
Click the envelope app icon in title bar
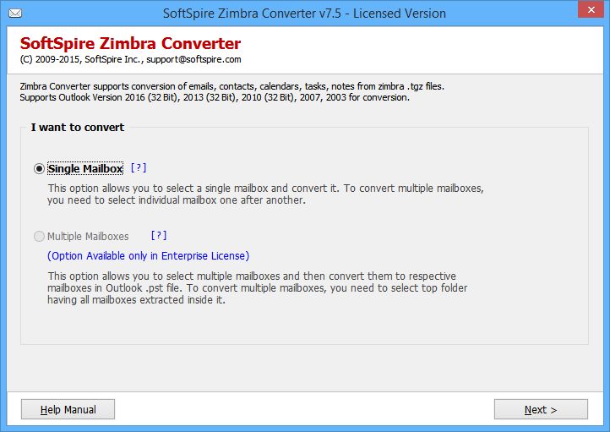pyautogui.click(x=15, y=14)
